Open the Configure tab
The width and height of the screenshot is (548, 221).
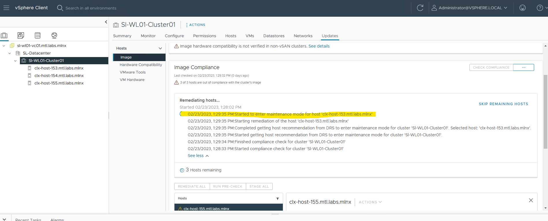[x=174, y=36]
